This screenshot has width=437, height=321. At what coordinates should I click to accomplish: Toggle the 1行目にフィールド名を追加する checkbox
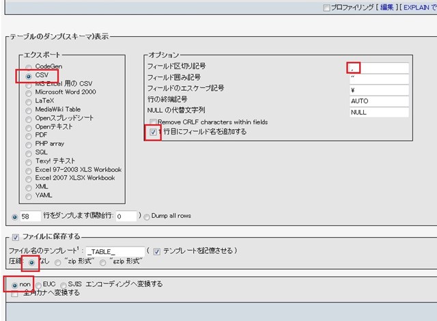pyautogui.click(x=154, y=132)
